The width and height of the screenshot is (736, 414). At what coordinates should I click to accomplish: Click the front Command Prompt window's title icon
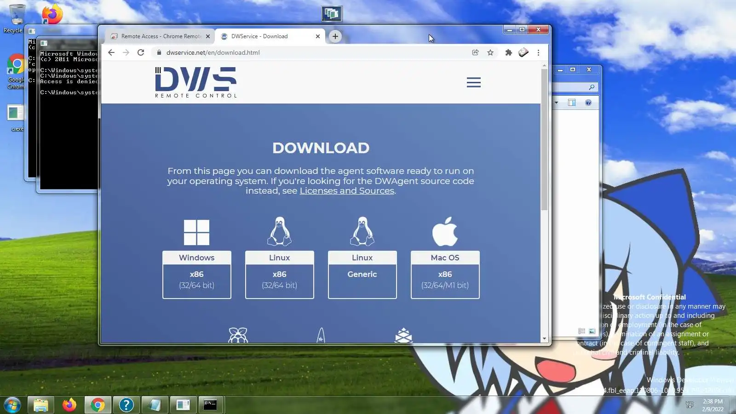tap(44, 43)
